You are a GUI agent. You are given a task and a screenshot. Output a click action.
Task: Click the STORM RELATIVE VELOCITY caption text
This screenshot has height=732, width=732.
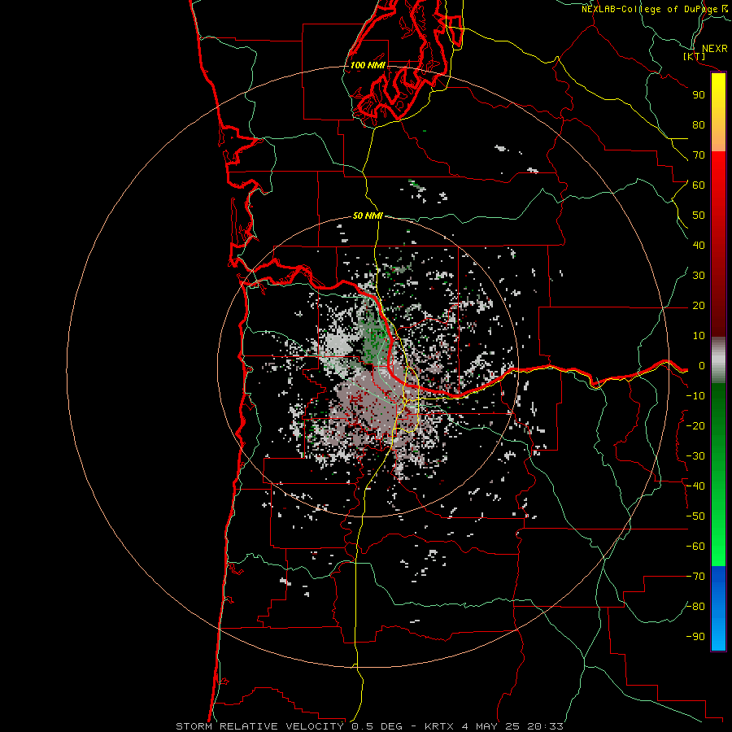coord(259,726)
